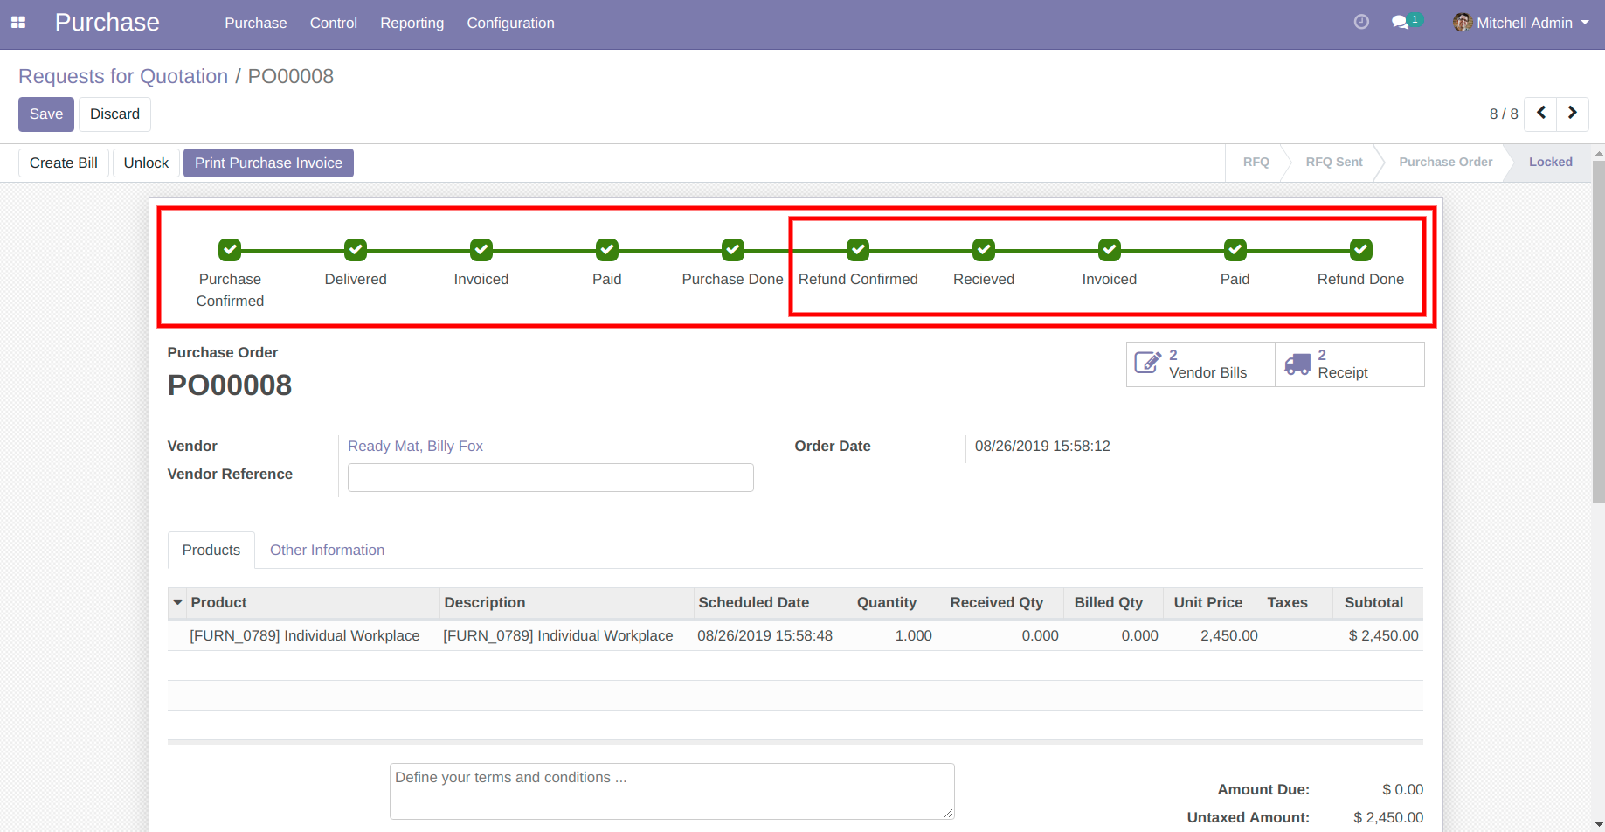This screenshot has height=832, width=1605.
Task: Open the Ready Mat, Billy Fox vendor link
Action: (x=415, y=446)
